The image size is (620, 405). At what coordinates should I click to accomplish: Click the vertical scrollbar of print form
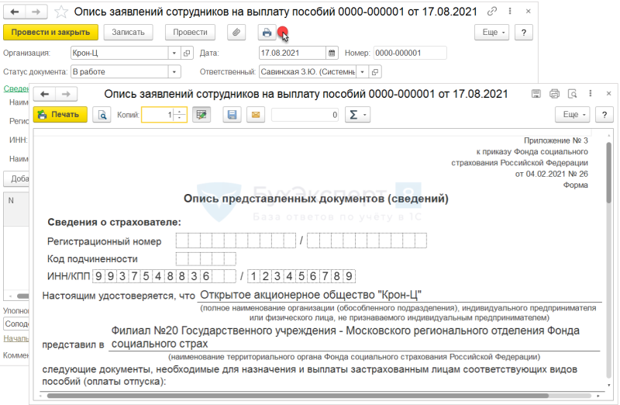pos(609,173)
